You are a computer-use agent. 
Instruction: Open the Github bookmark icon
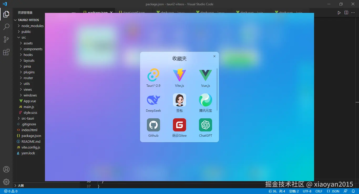coord(153,125)
